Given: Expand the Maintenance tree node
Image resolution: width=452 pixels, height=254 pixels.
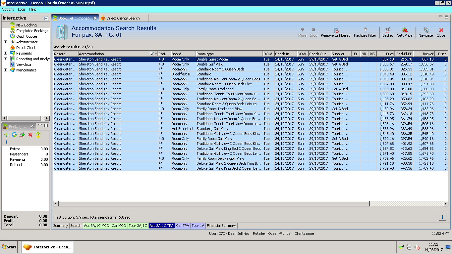Looking at the screenshot, I should [x=5, y=70].
